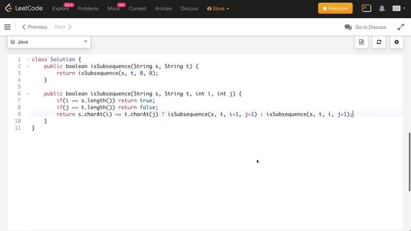Click the page vertical scrollbar thumb
The width and height of the screenshot is (411, 231).
(409, 162)
